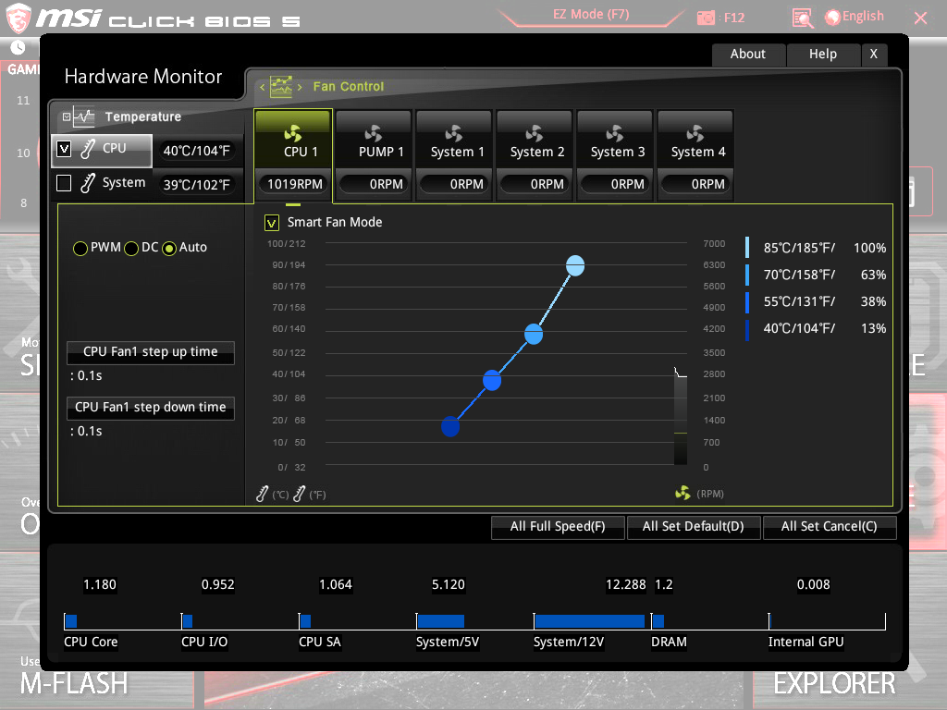
Task: Click the DRAM voltage label
Action: point(669,643)
